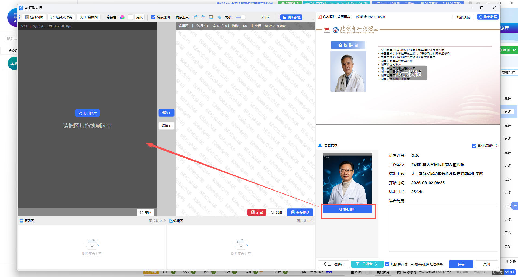Select the rotate left edit tool

196,17
